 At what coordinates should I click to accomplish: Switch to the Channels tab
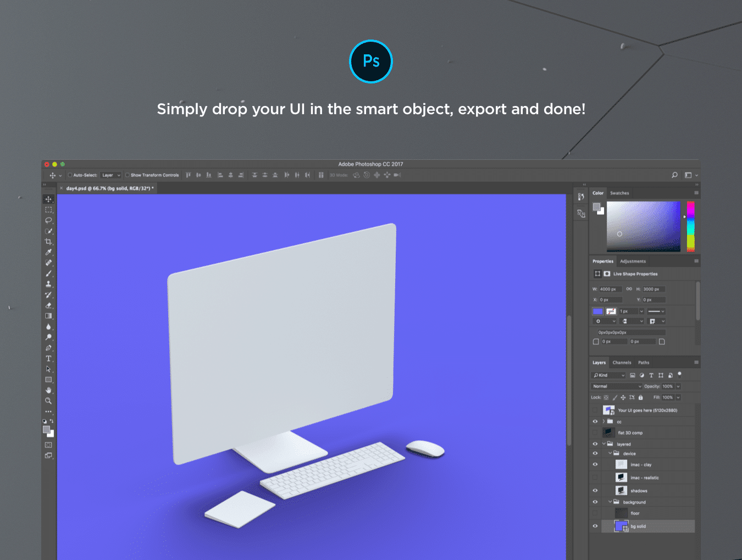pyautogui.click(x=622, y=362)
